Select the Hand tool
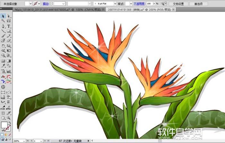 pyautogui.click(x=3, y=118)
